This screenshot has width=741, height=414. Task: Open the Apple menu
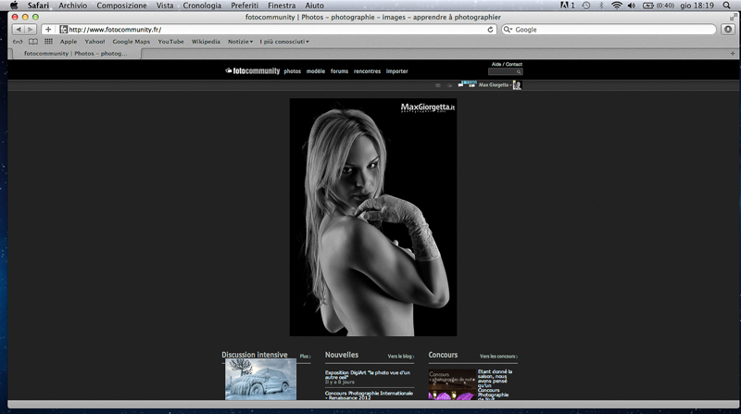tap(14, 6)
